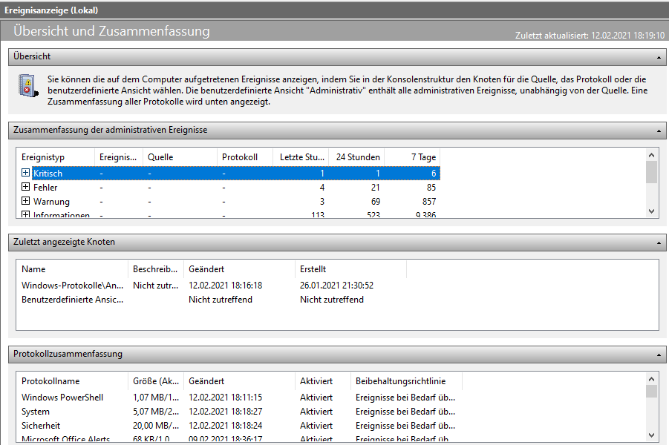This screenshot has width=669, height=445.
Task: Expand the Informationen event type row
Action: pyautogui.click(x=25, y=214)
